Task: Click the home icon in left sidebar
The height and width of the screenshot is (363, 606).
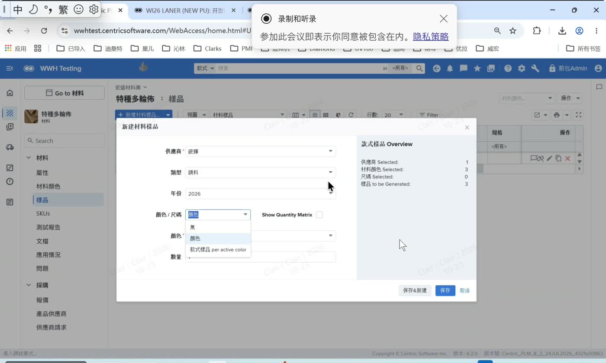Action: 10,93
